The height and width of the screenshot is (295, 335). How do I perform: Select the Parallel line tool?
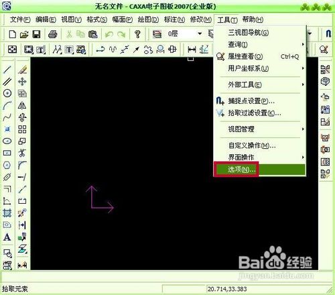pos(7,81)
